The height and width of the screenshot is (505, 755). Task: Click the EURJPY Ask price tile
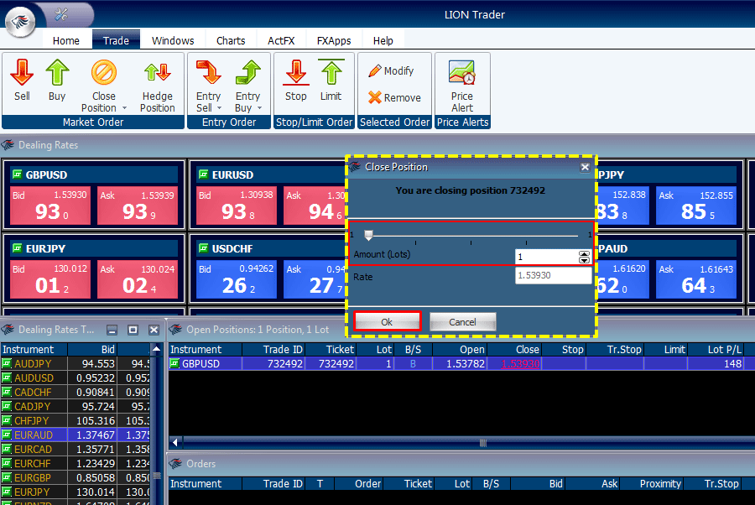138,279
